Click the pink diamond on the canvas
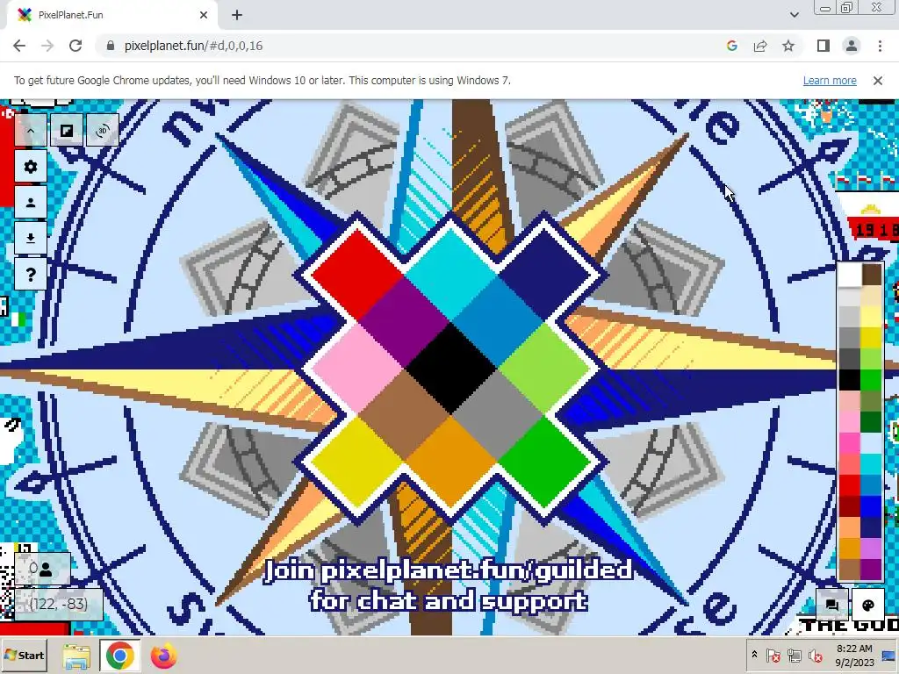 point(357,367)
